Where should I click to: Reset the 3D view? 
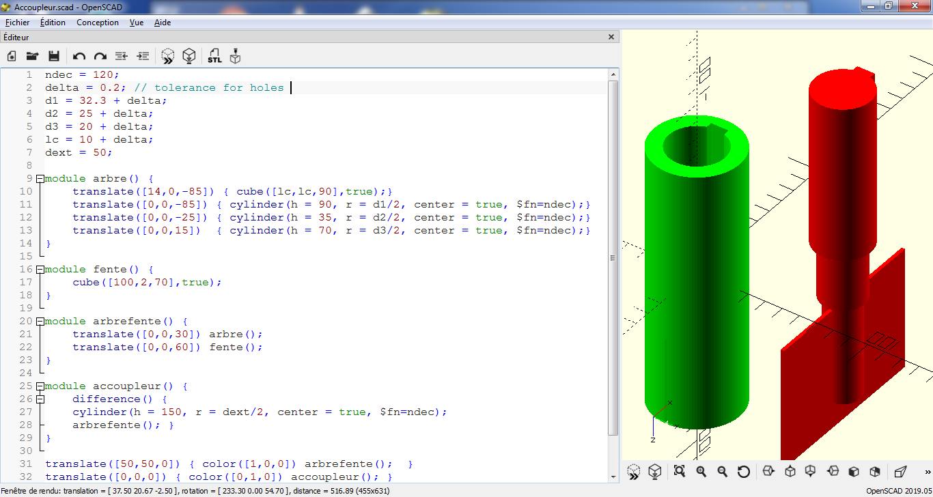coord(744,471)
